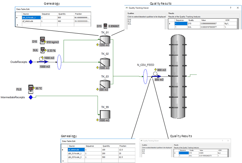
Task: Click the CrudeReceipts blue diamond node
Action: click(x=30, y=62)
